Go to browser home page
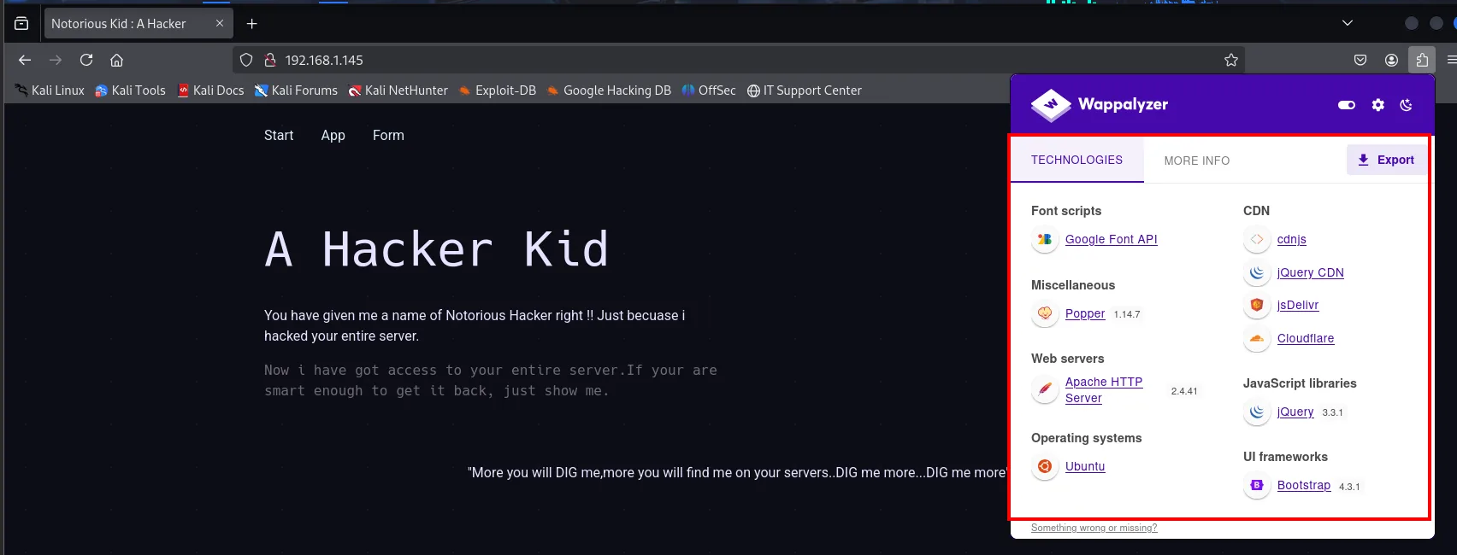Viewport: 1457px width, 555px height. (117, 60)
